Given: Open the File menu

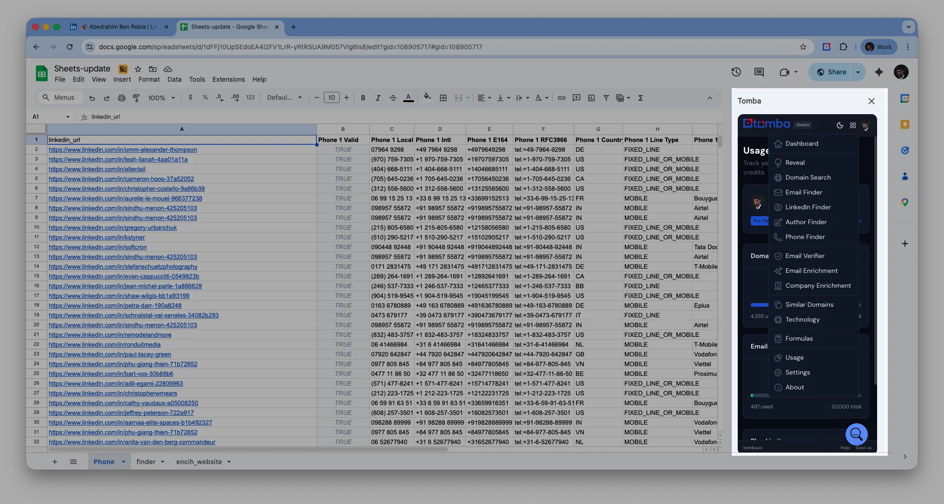Looking at the screenshot, I should click(59, 80).
